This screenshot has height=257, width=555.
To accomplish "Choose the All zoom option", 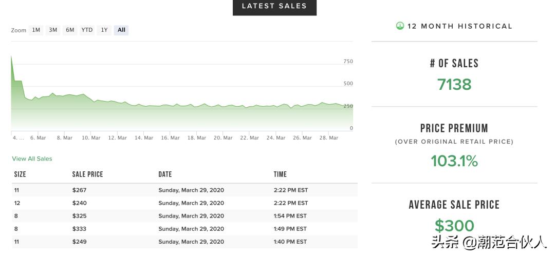I will click(121, 30).
